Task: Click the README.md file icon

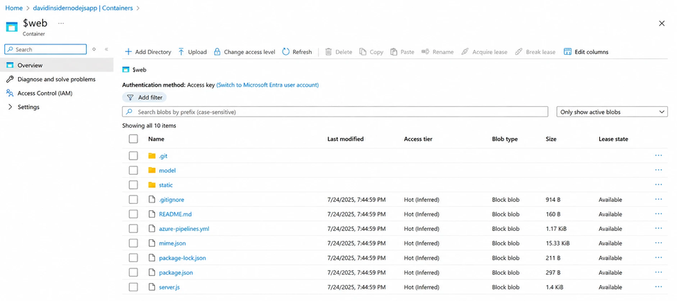Action: click(151, 214)
